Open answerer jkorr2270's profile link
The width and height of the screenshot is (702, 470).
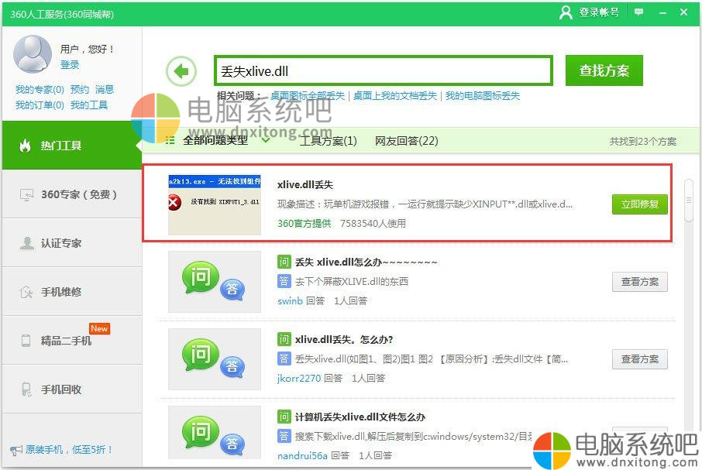coord(299,379)
